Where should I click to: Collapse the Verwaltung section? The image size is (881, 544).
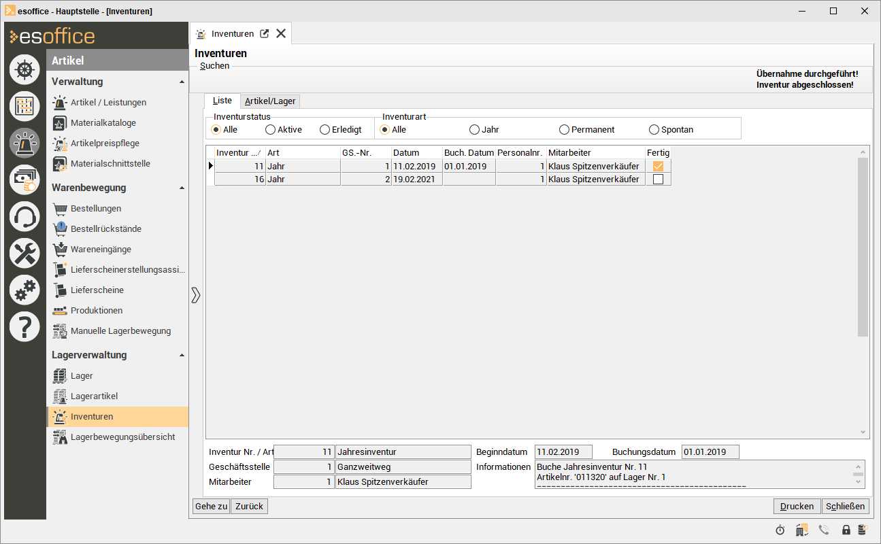182,82
